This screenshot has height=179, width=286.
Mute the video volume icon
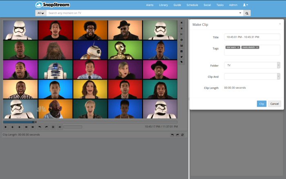[60, 127]
